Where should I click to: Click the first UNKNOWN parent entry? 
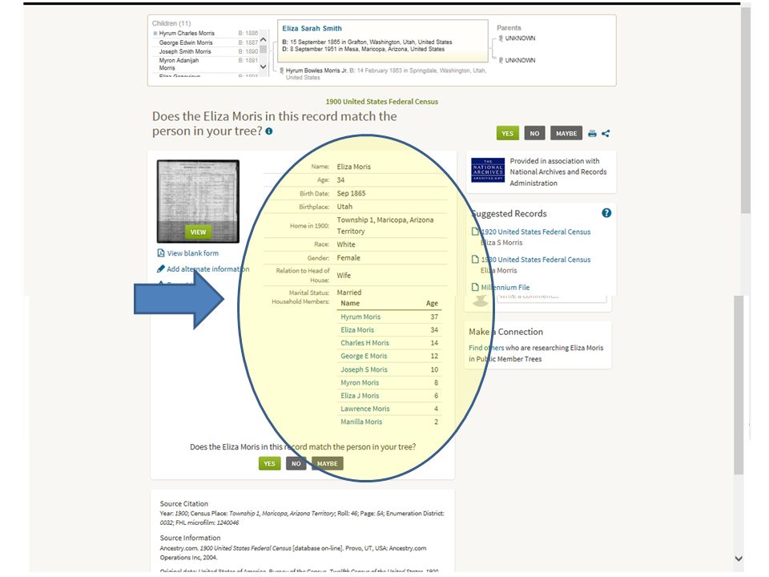pyautogui.click(x=520, y=38)
